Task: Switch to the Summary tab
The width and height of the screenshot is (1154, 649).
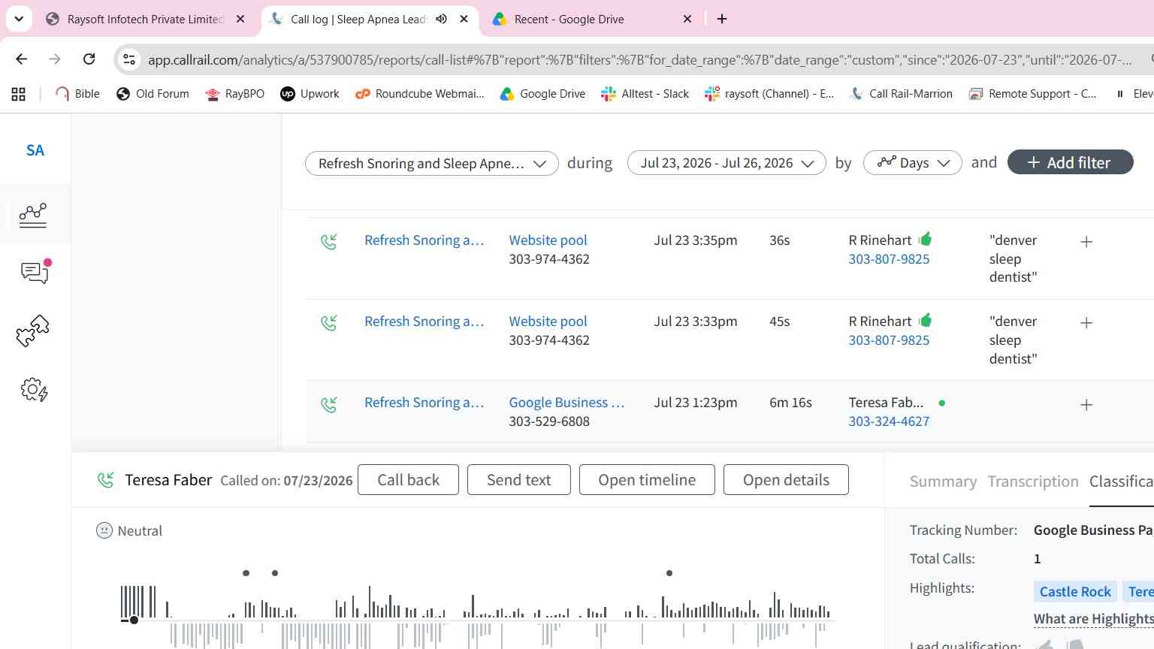Action: point(943,481)
